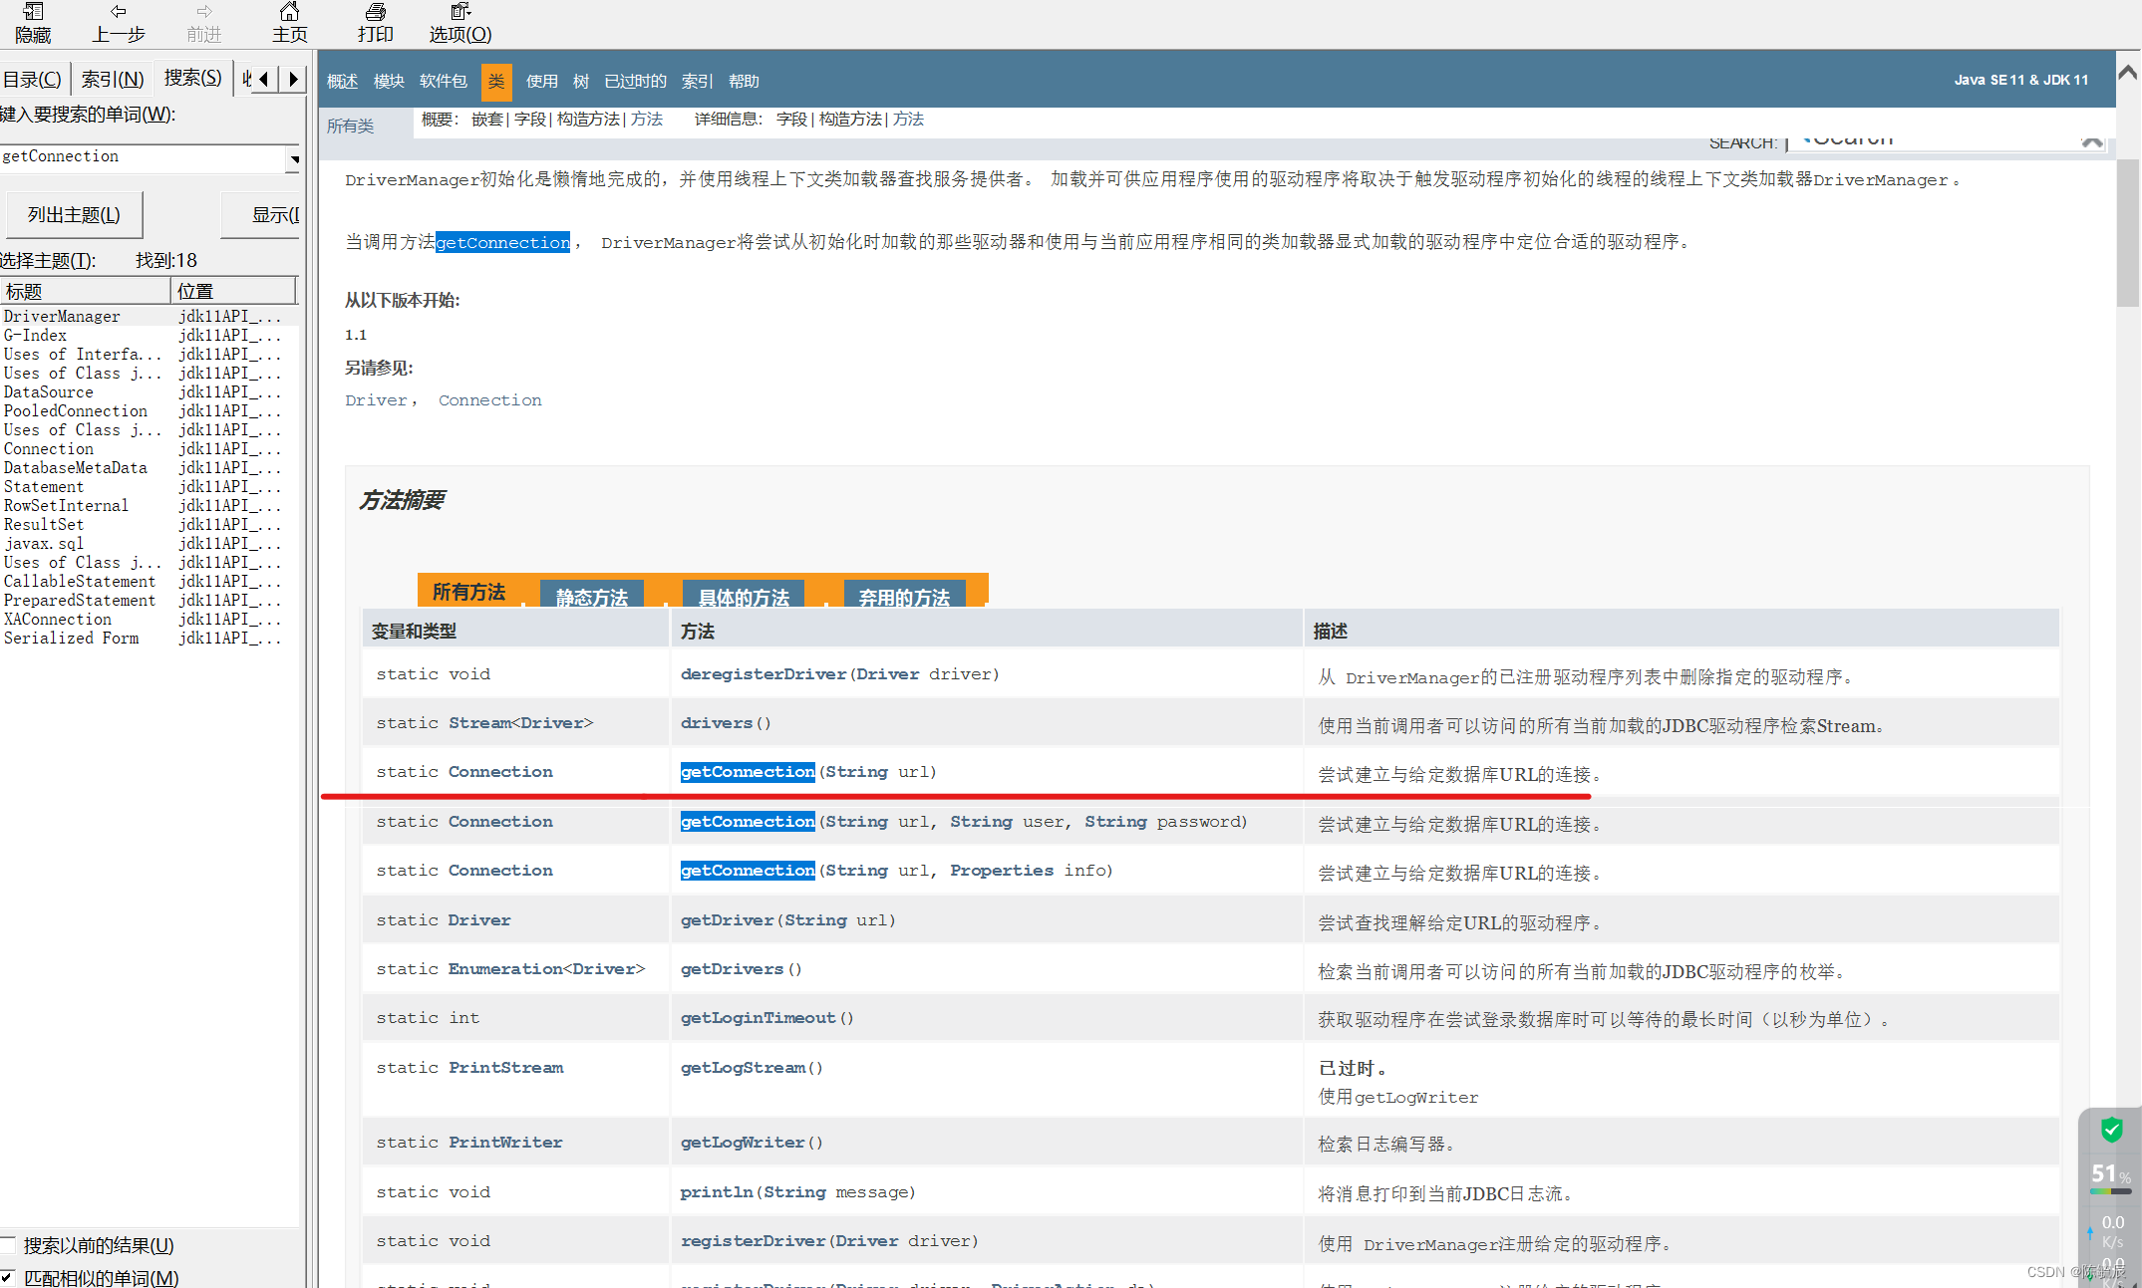
Task: Select XAConnection in search results
Action: point(58,619)
